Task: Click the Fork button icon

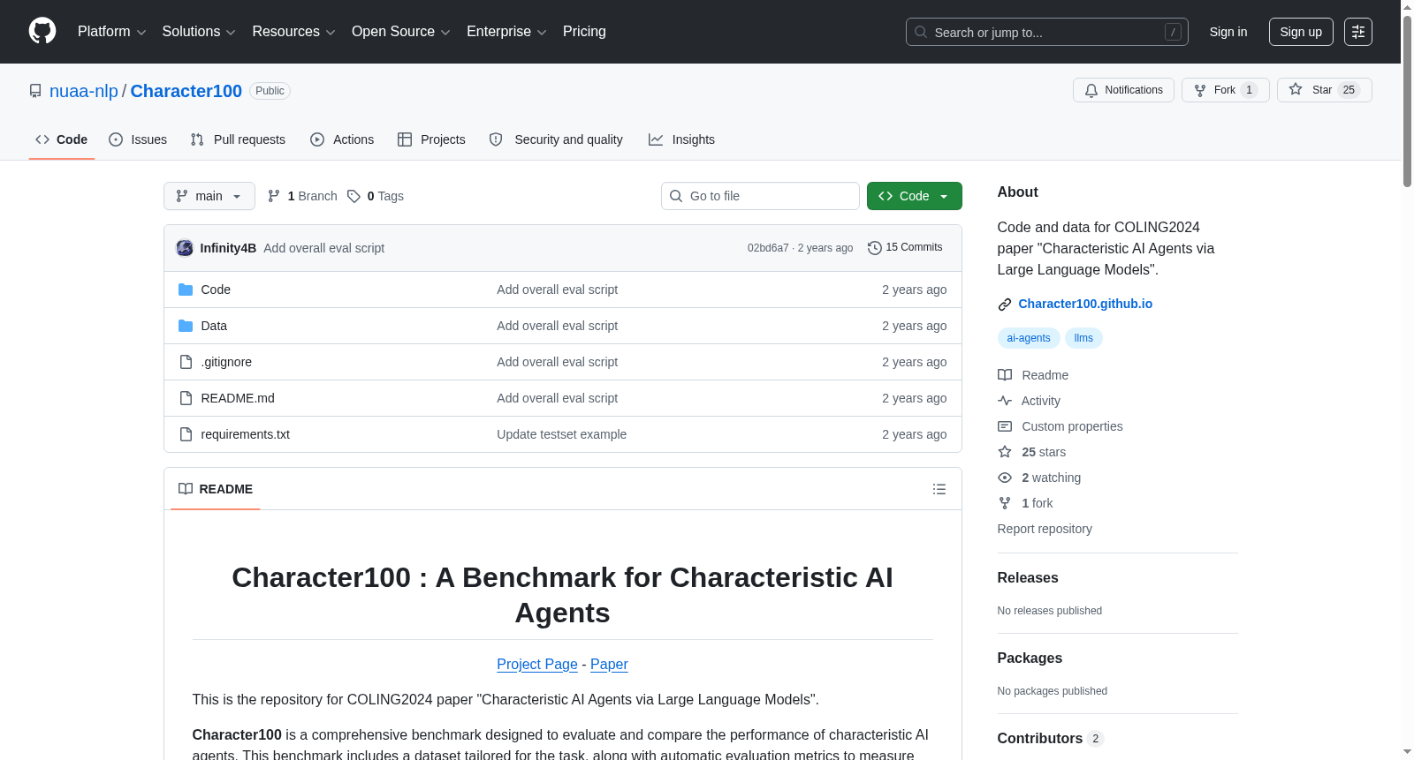Action: click(x=1200, y=90)
